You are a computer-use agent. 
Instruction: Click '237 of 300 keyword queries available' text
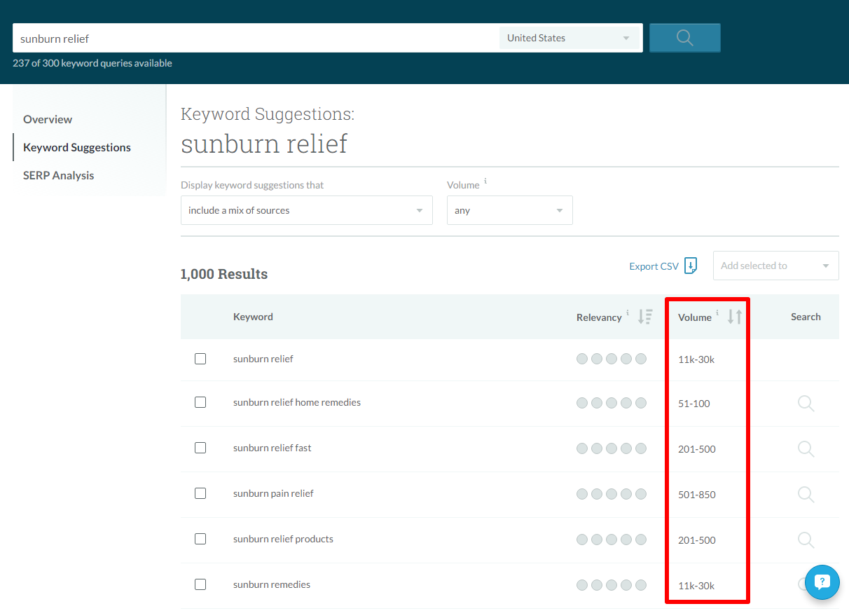[x=92, y=63]
